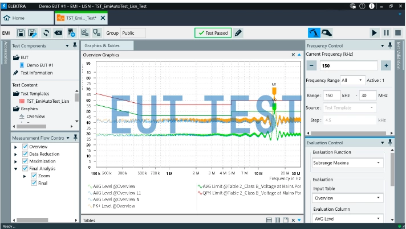Start the test with the Play button
Screen dimensions: 406x229
(375, 33)
